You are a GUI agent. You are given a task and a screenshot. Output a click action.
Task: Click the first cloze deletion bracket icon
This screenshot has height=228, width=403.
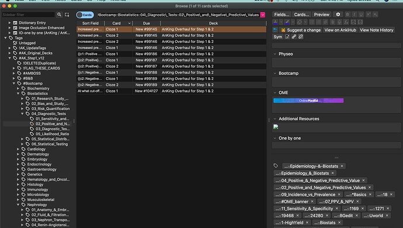[353, 22]
